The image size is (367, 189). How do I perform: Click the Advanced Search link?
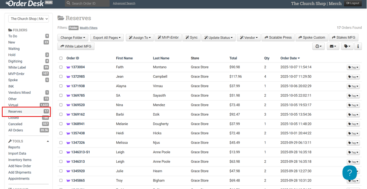pyautogui.click(x=124, y=3)
